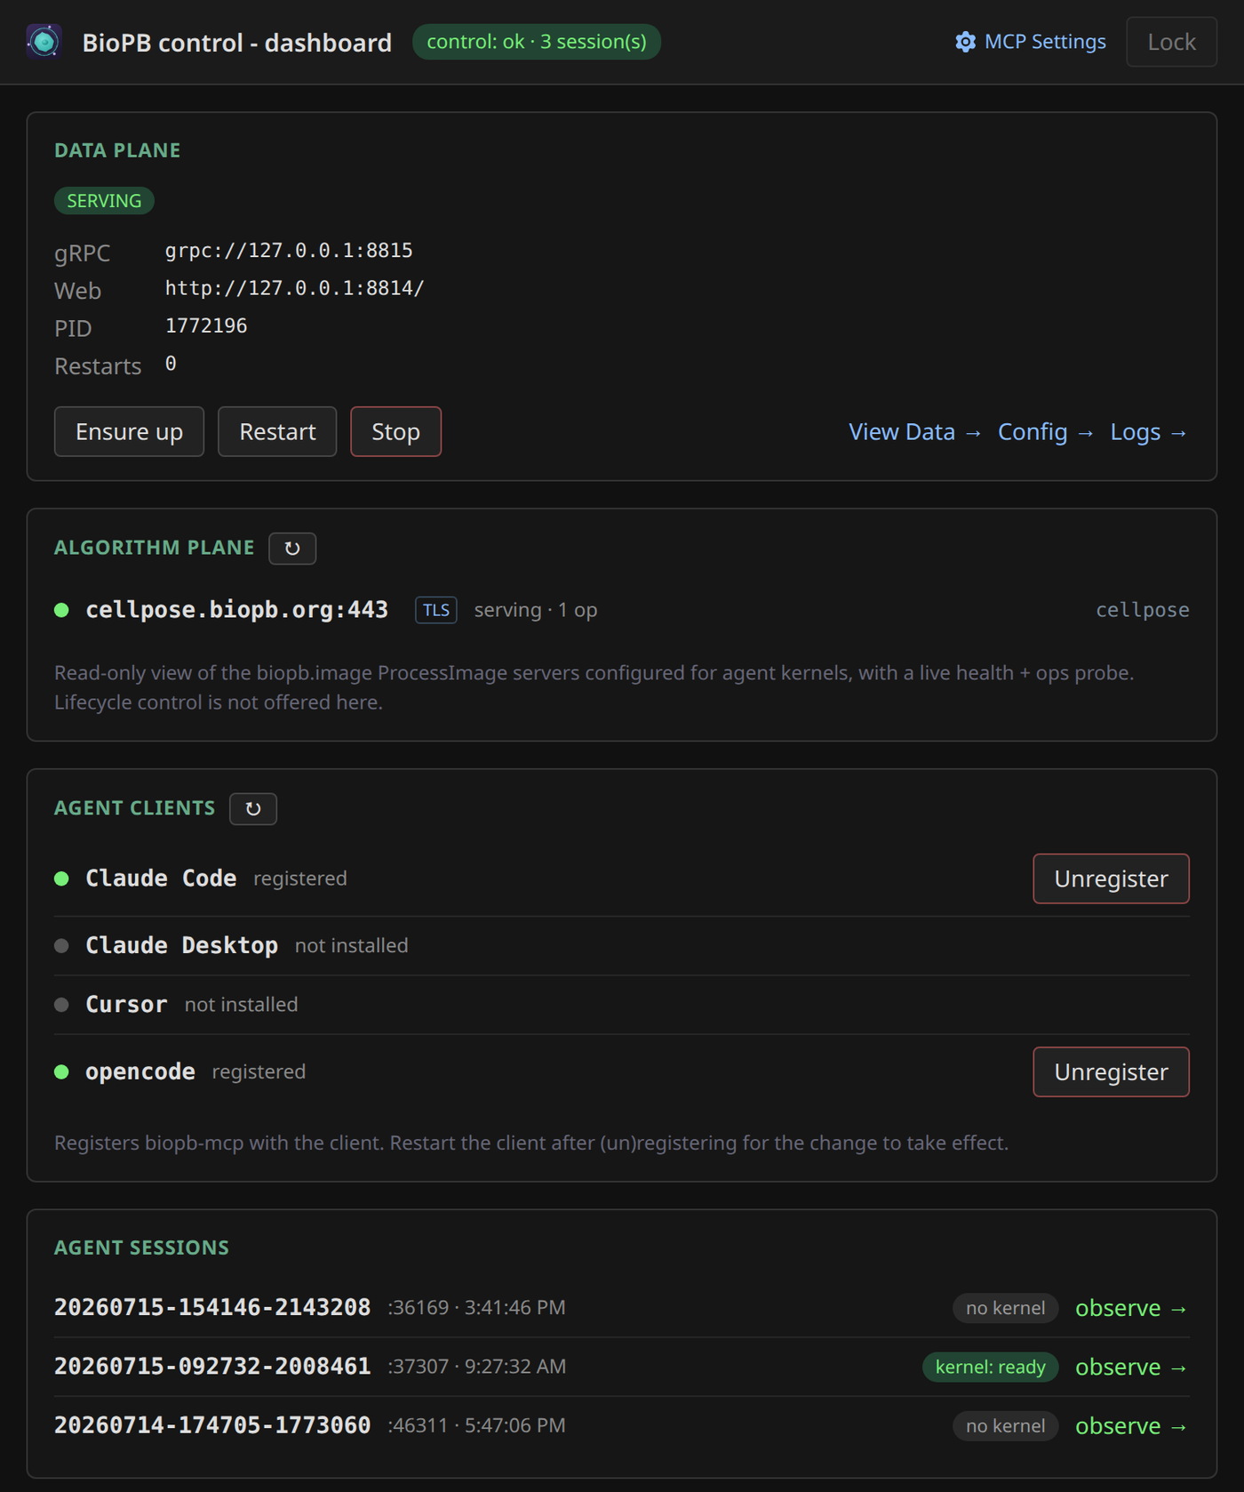Screen dimensions: 1244x1492
Task: Open the Logs link
Action: pyautogui.click(x=1149, y=432)
